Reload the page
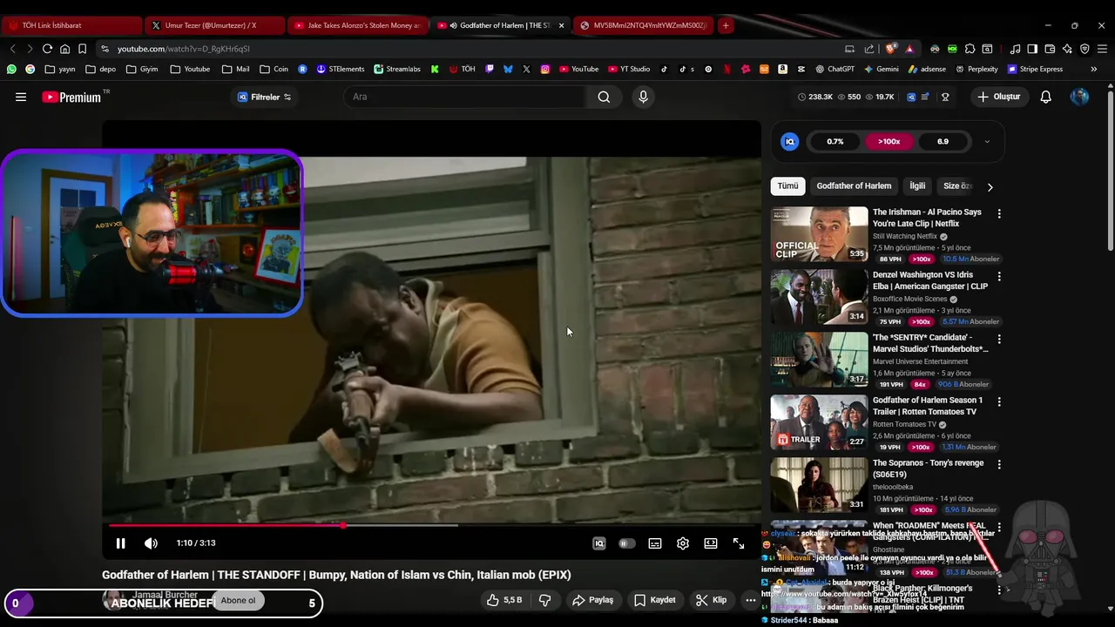 point(47,49)
